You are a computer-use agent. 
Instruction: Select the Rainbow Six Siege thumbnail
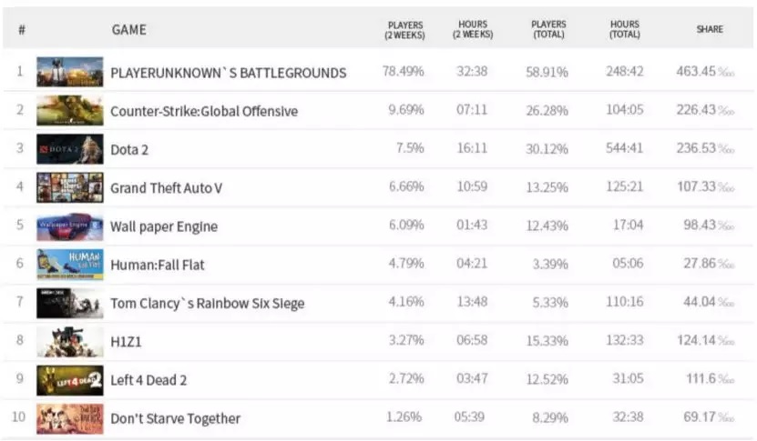click(x=69, y=303)
